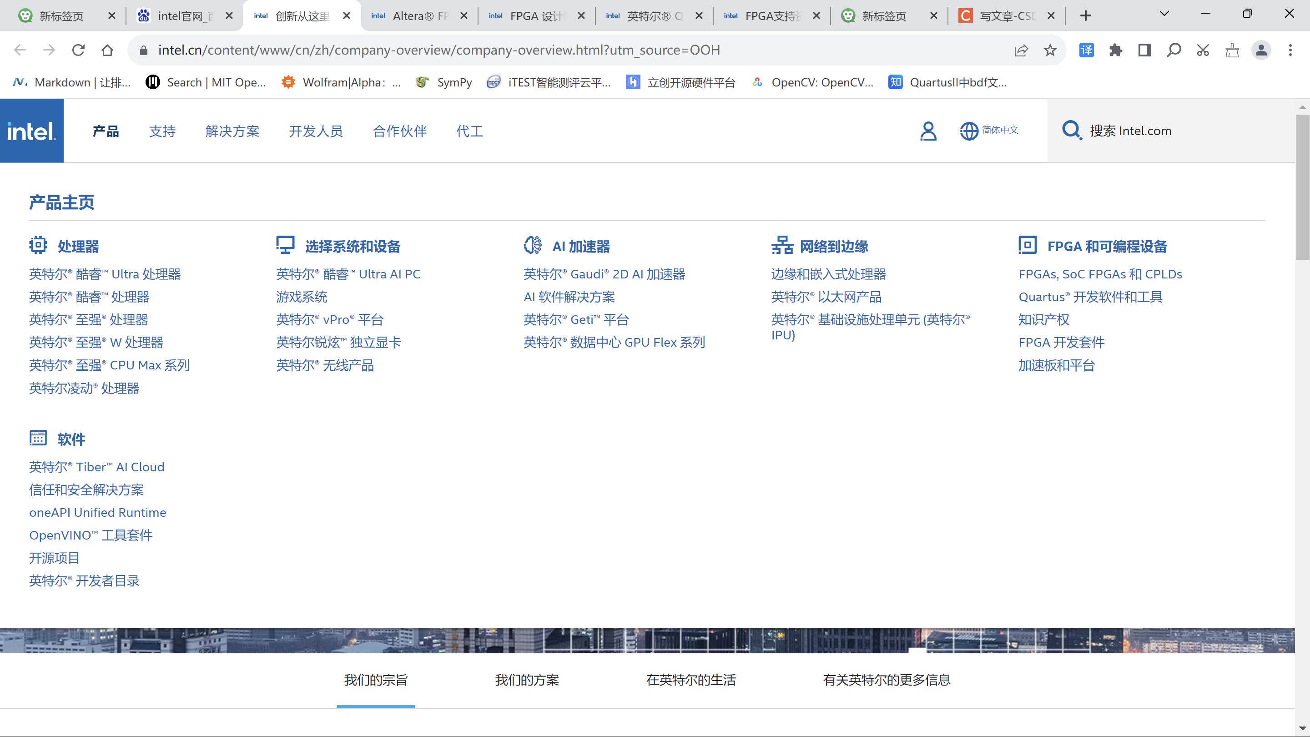This screenshot has height=737, width=1310.
Task: Open the OpenVINO 工具套件 link
Action: (91, 535)
